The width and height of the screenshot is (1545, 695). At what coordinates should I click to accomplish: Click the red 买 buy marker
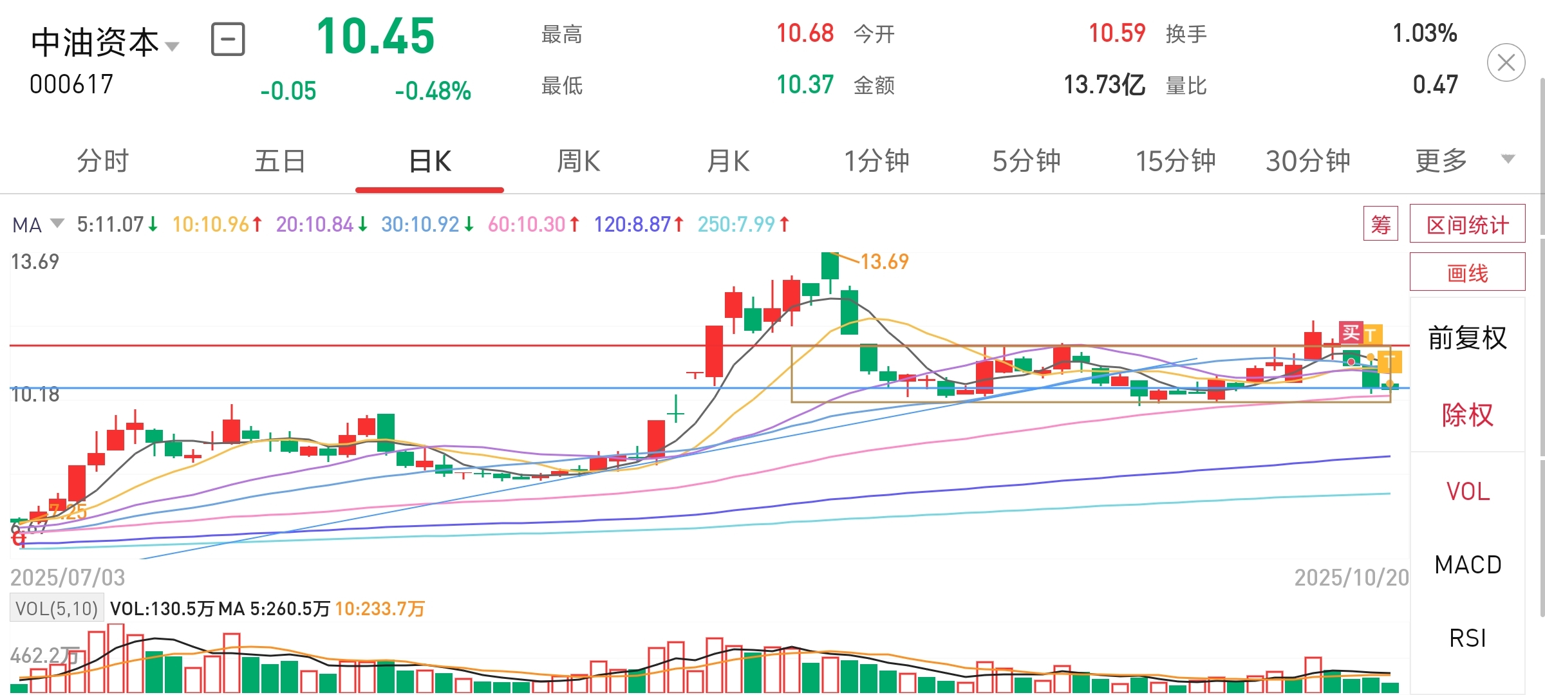1351,333
